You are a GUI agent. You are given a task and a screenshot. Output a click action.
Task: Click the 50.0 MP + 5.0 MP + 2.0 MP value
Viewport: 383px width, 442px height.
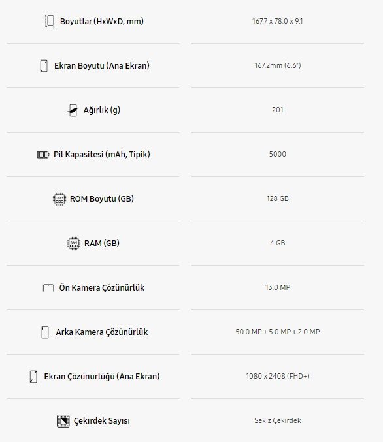(278, 332)
